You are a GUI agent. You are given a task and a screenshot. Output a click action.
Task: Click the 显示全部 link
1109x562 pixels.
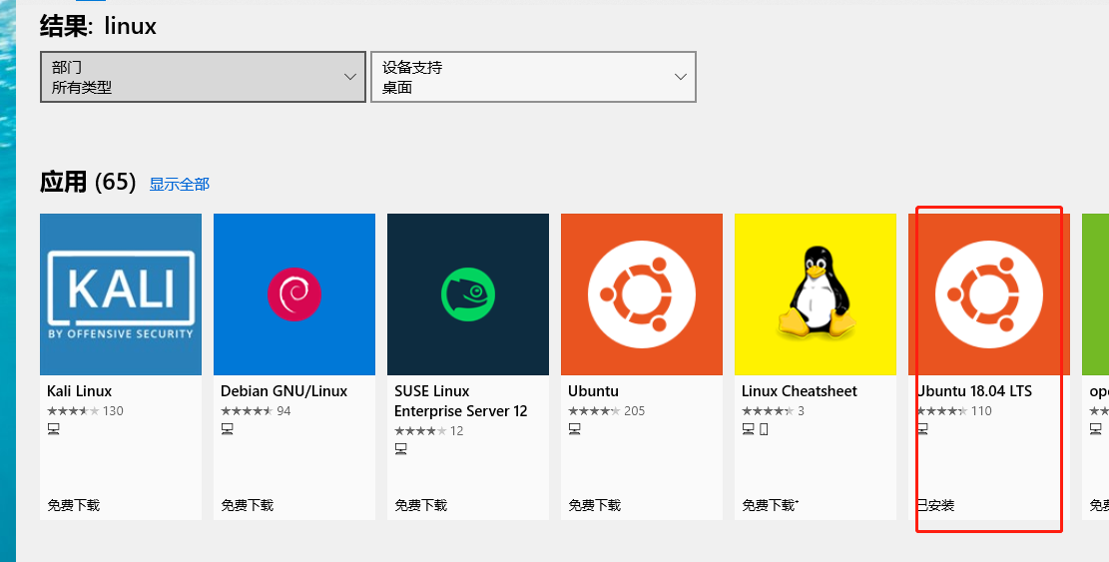[x=180, y=185]
